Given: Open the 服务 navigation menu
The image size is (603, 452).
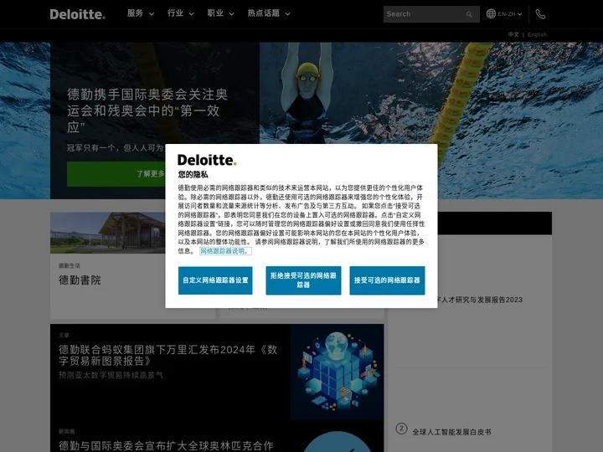Looking at the screenshot, I should (135, 13).
